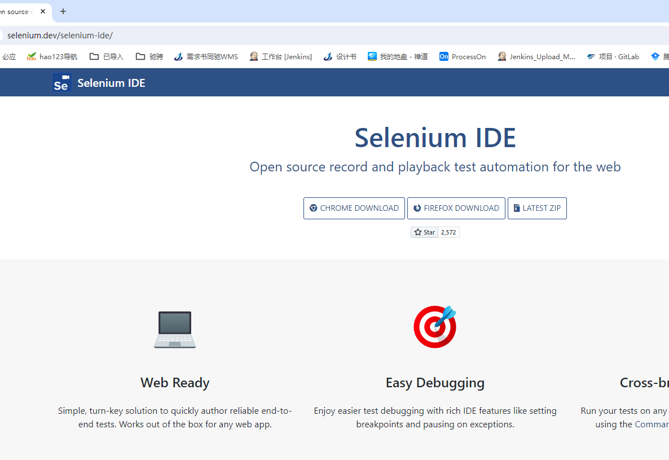The width and height of the screenshot is (669, 460).
Task: Close the current browser tab
Action: pyautogui.click(x=43, y=11)
